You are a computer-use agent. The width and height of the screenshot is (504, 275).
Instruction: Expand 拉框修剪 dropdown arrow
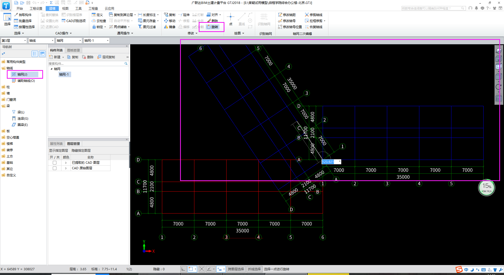[x=325, y=21]
